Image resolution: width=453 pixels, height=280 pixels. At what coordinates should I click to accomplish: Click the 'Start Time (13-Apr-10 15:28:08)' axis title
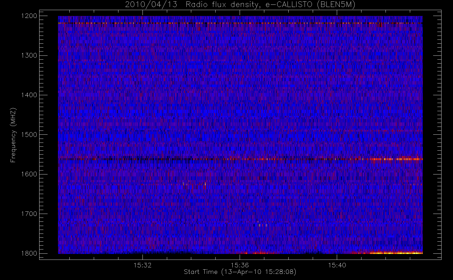[240, 272]
